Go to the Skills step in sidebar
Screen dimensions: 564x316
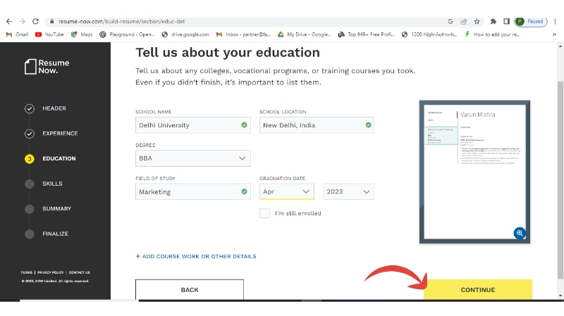[52, 184]
